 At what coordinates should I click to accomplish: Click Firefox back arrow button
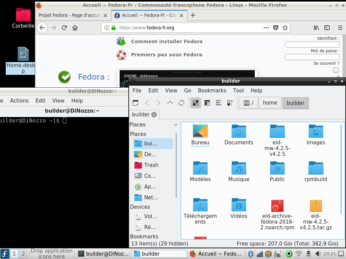(x=42, y=28)
